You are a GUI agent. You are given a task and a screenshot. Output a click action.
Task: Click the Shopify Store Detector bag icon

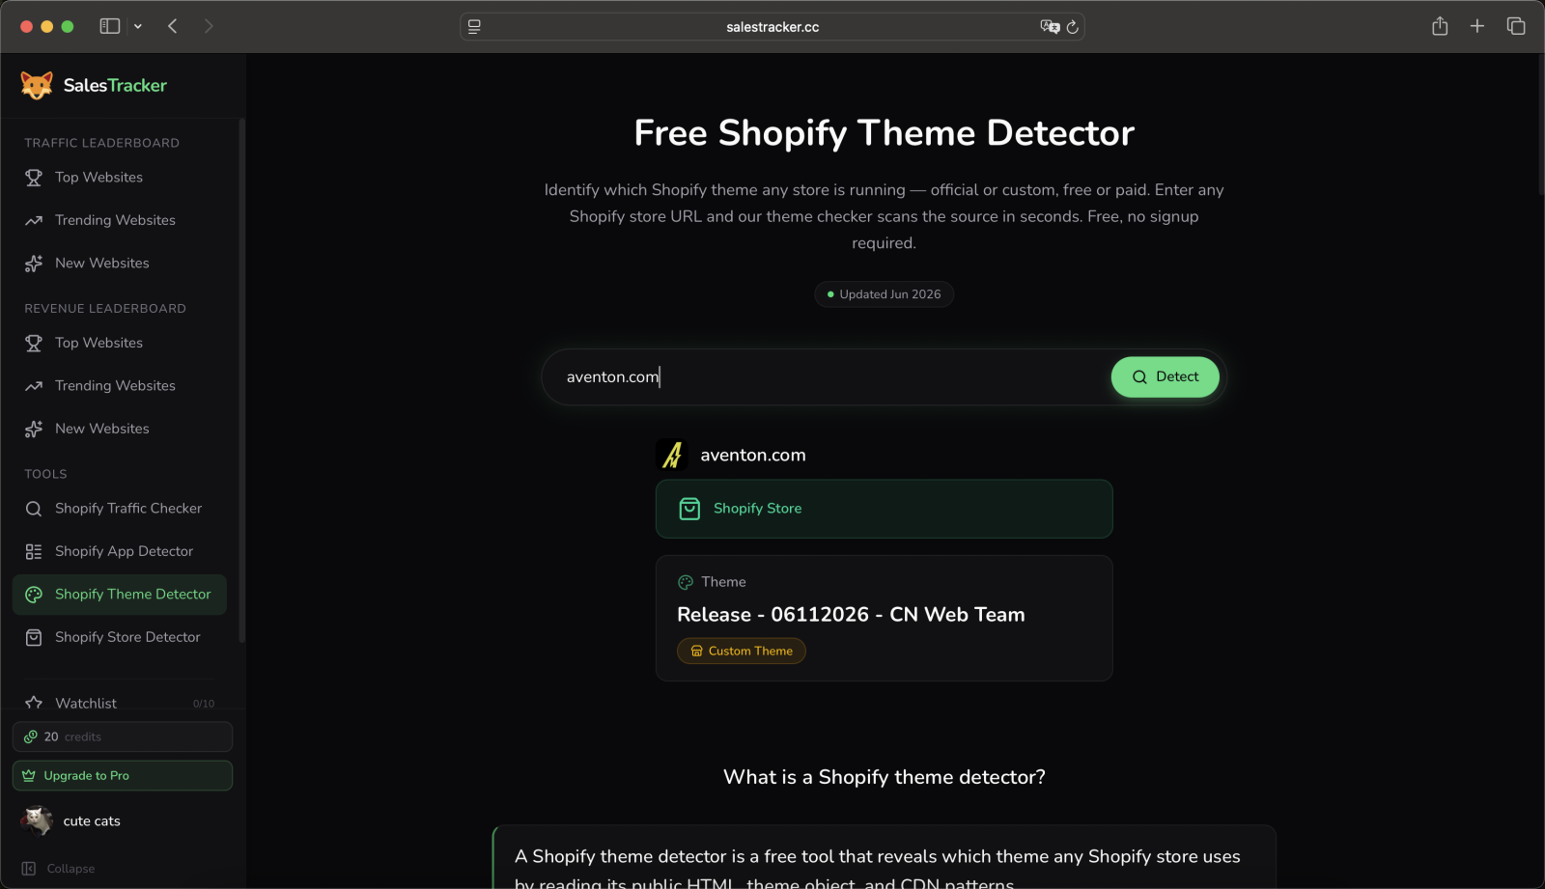[x=34, y=637]
